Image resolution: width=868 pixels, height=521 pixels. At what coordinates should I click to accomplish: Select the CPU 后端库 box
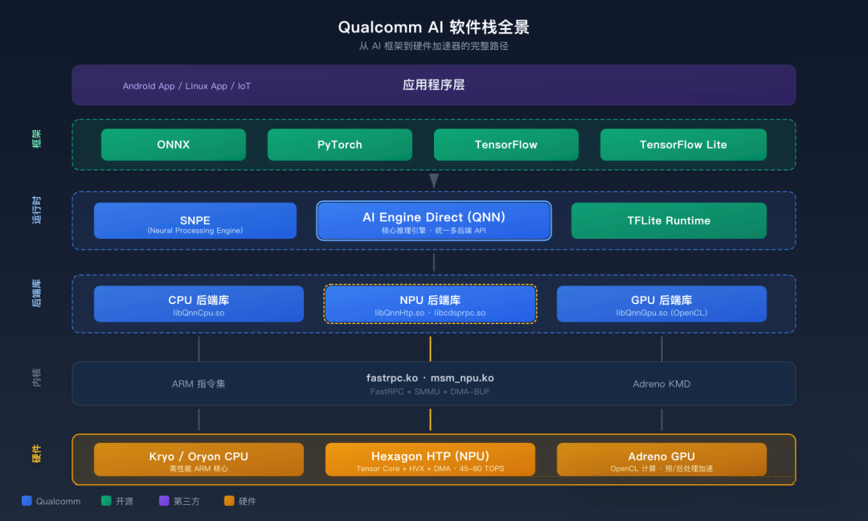coord(199,304)
